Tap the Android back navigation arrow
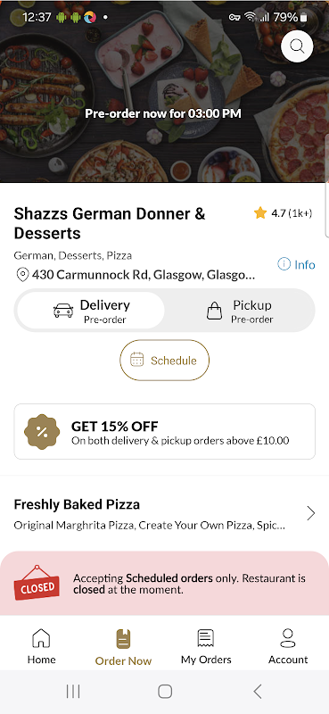Viewport: 329px width, 714px height. (257, 691)
